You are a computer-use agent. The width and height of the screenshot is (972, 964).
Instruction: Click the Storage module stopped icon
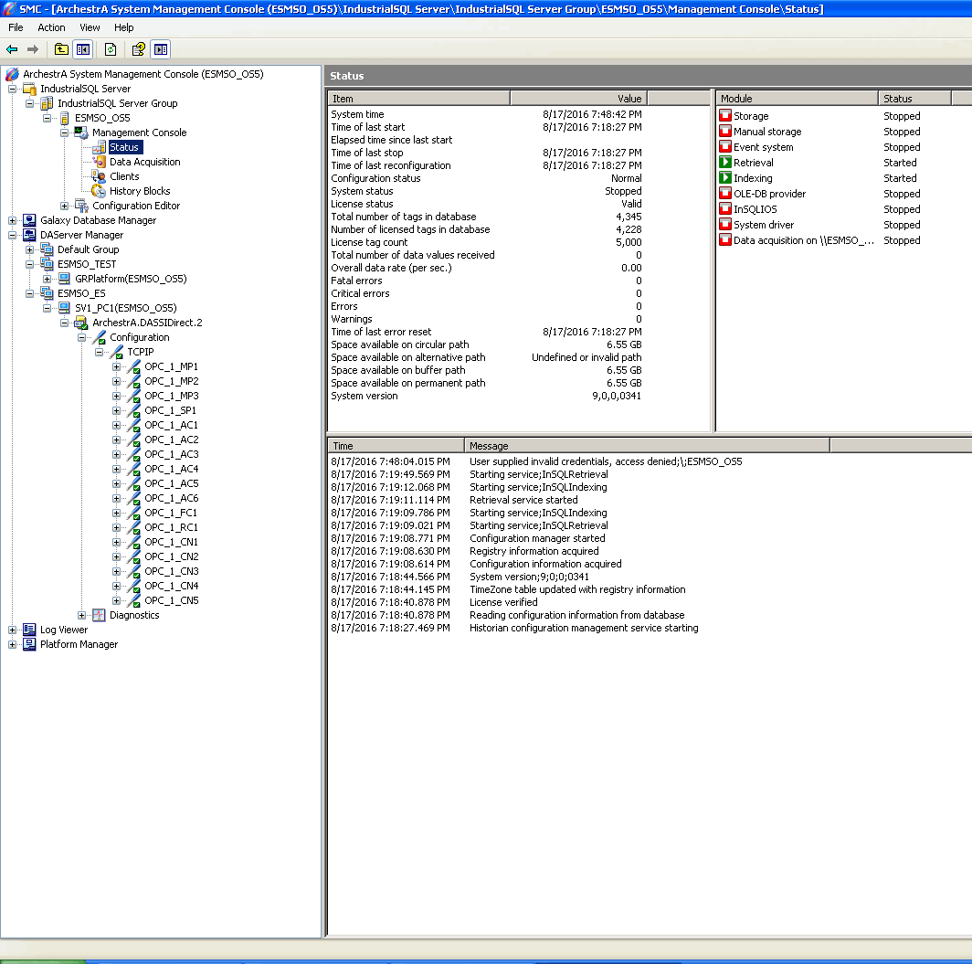click(724, 115)
